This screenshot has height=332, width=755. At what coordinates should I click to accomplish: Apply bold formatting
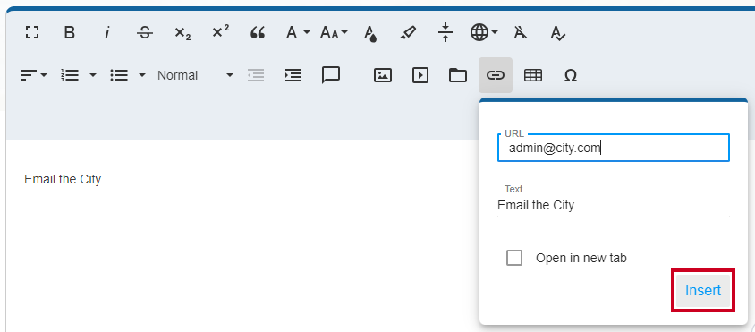pyautogui.click(x=70, y=33)
